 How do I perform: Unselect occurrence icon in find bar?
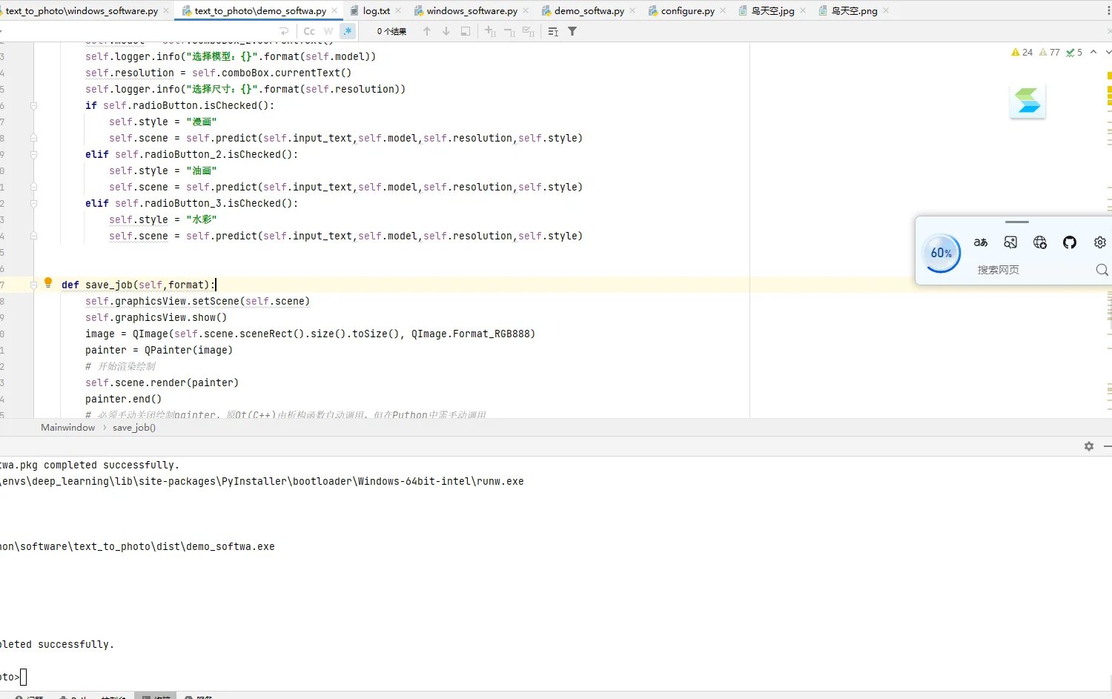coord(509,31)
